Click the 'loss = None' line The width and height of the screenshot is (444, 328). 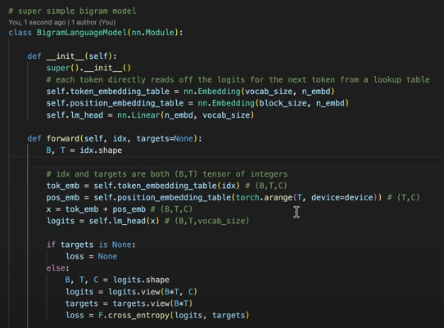click(x=92, y=257)
